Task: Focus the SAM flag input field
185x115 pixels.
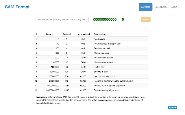Action: [62, 20]
